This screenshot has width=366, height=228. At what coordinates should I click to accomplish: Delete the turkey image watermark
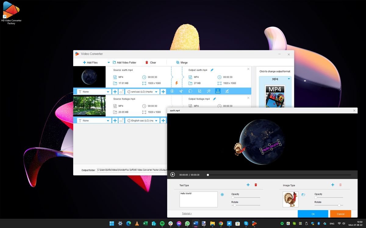coord(340,185)
